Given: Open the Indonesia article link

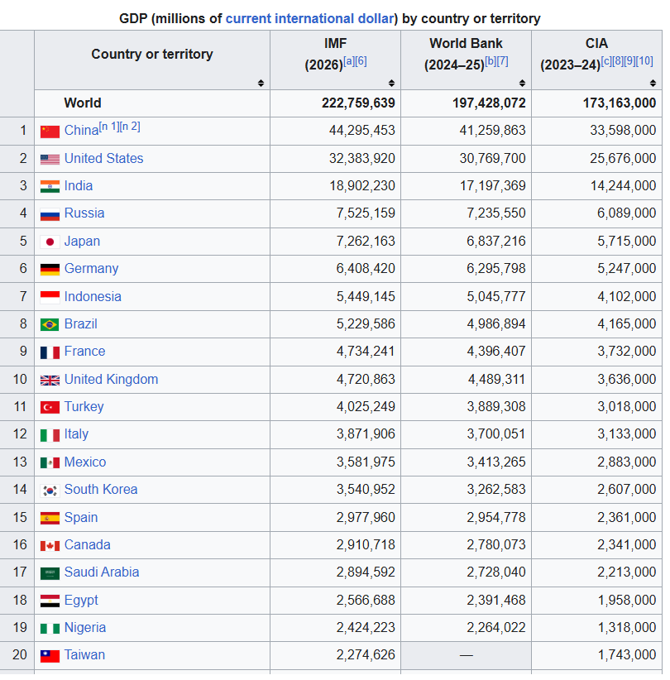Looking at the screenshot, I should [93, 297].
